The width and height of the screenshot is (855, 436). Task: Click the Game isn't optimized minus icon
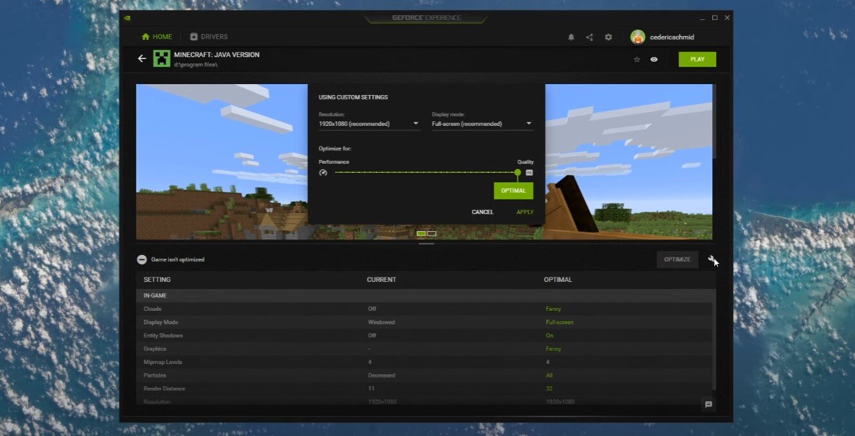(x=142, y=259)
